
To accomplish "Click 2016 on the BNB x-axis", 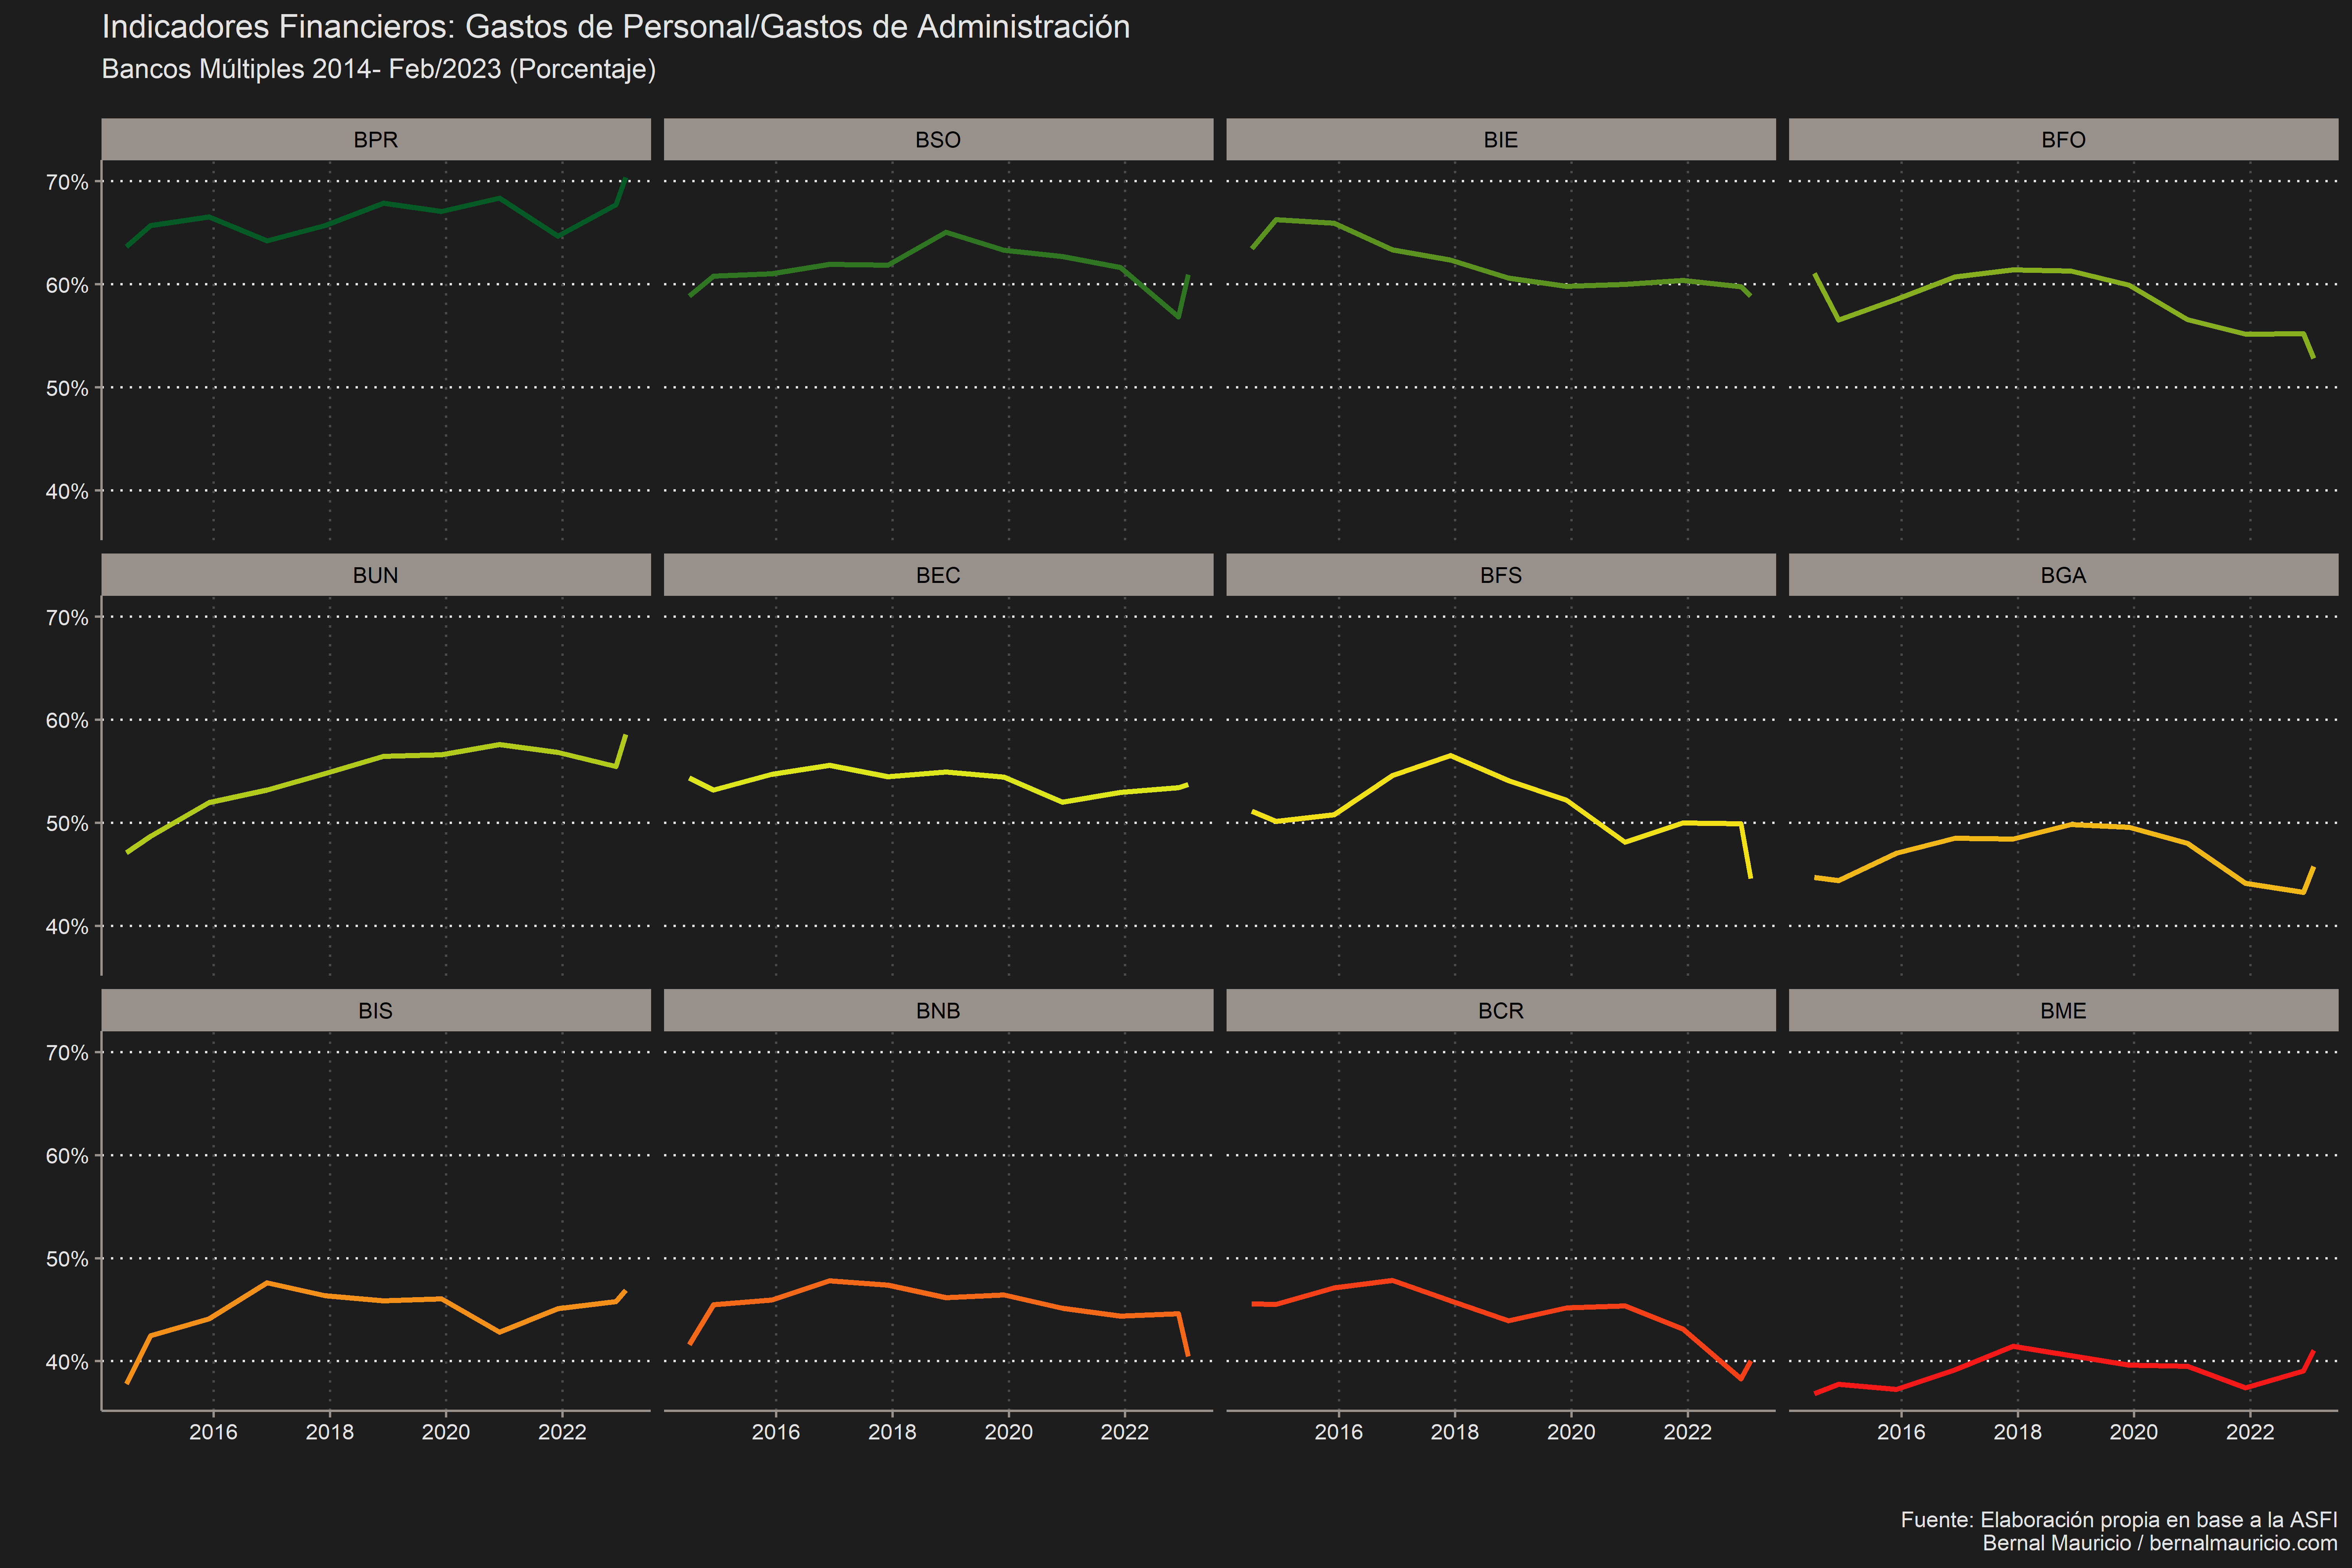I will click(x=776, y=1432).
